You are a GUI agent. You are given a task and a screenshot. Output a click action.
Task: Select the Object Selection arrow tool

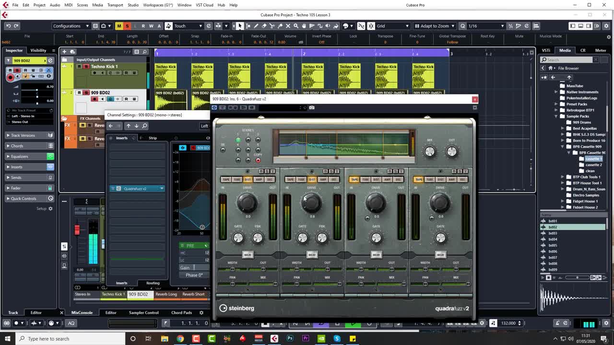(x=240, y=26)
